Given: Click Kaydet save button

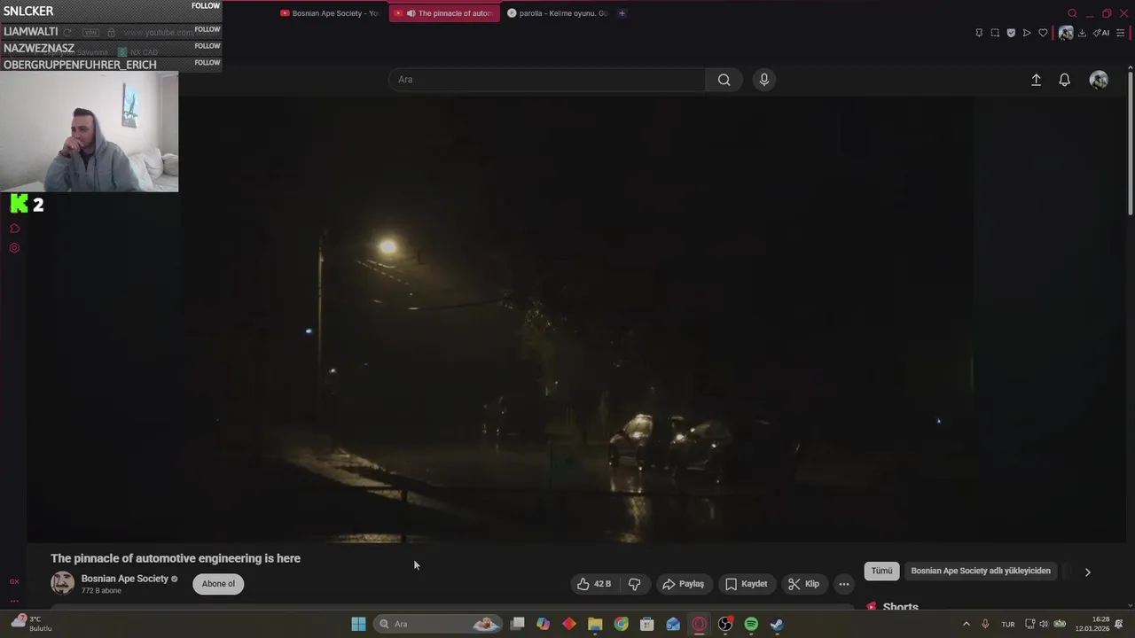Looking at the screenshot, I should [x=746, y=584].
